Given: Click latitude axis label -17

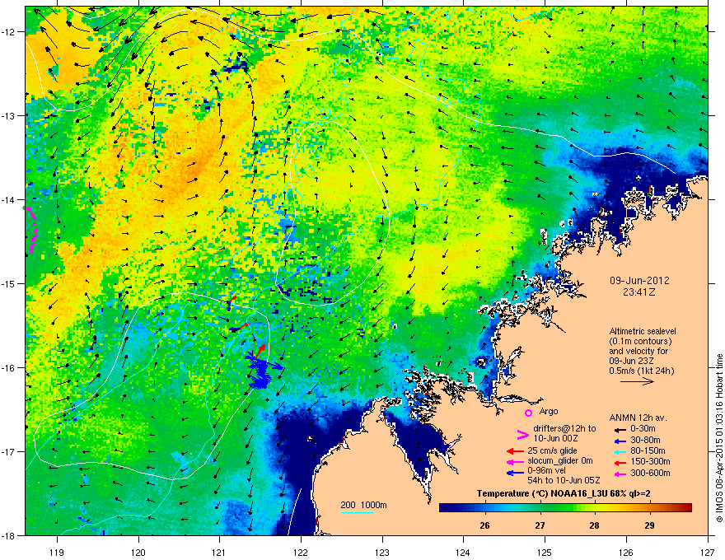Looking at the screenshot, I should tap(9, 451).
